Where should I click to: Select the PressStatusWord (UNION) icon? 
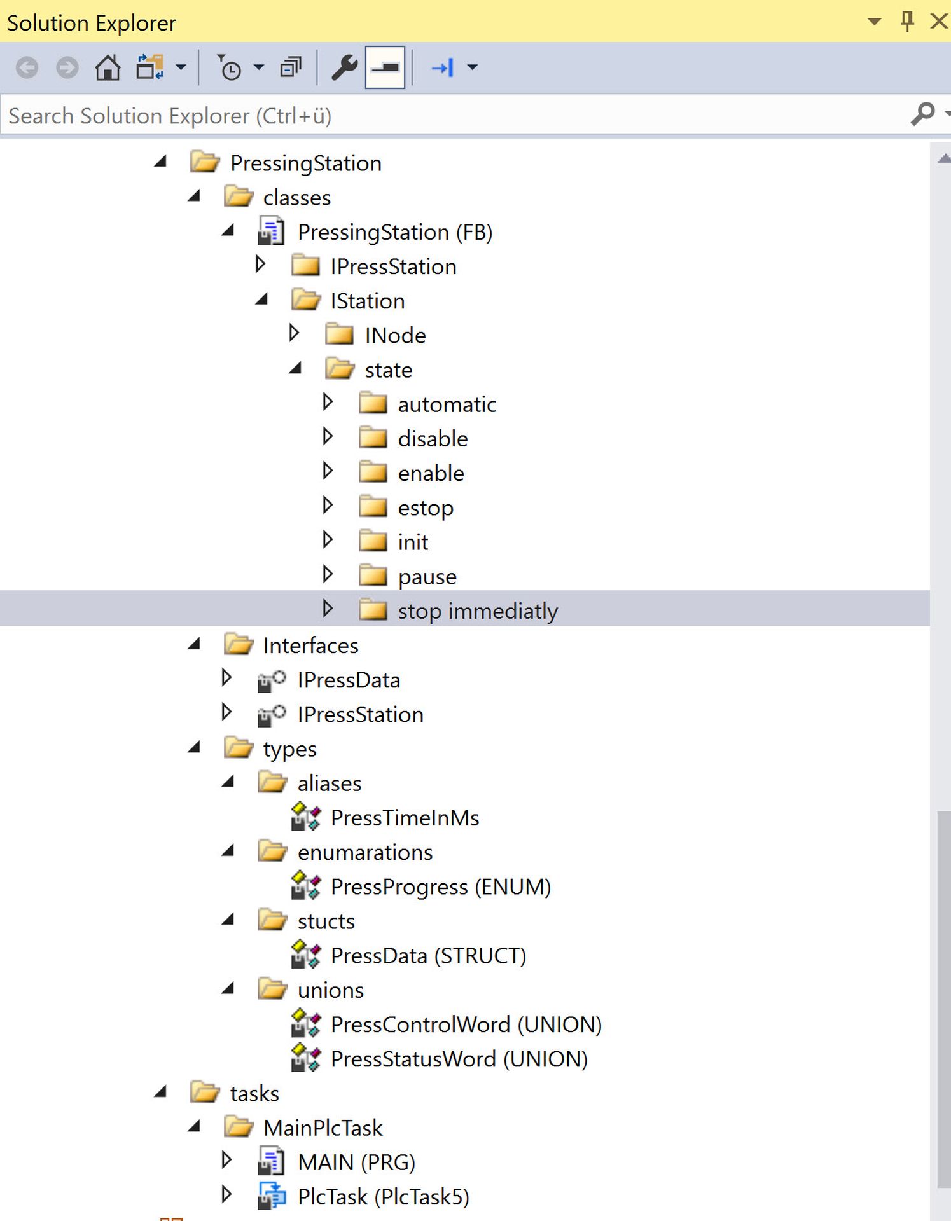pyautogui.click(x=305, y=1058)
